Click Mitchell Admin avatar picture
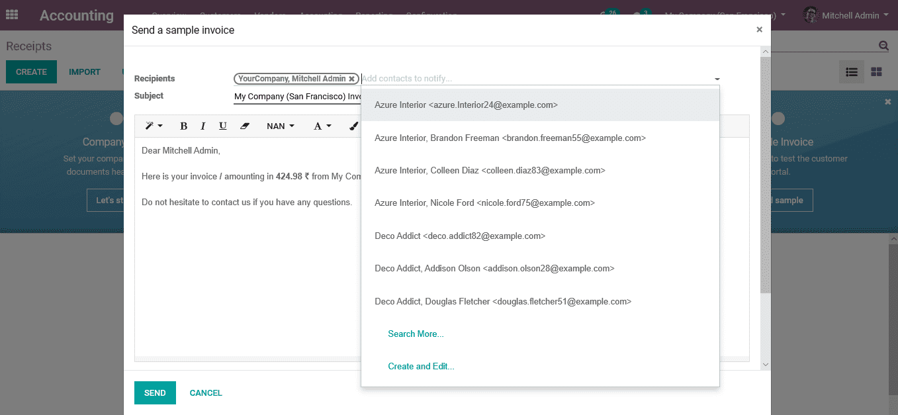898x415 pixels. [x=811, y=15]
